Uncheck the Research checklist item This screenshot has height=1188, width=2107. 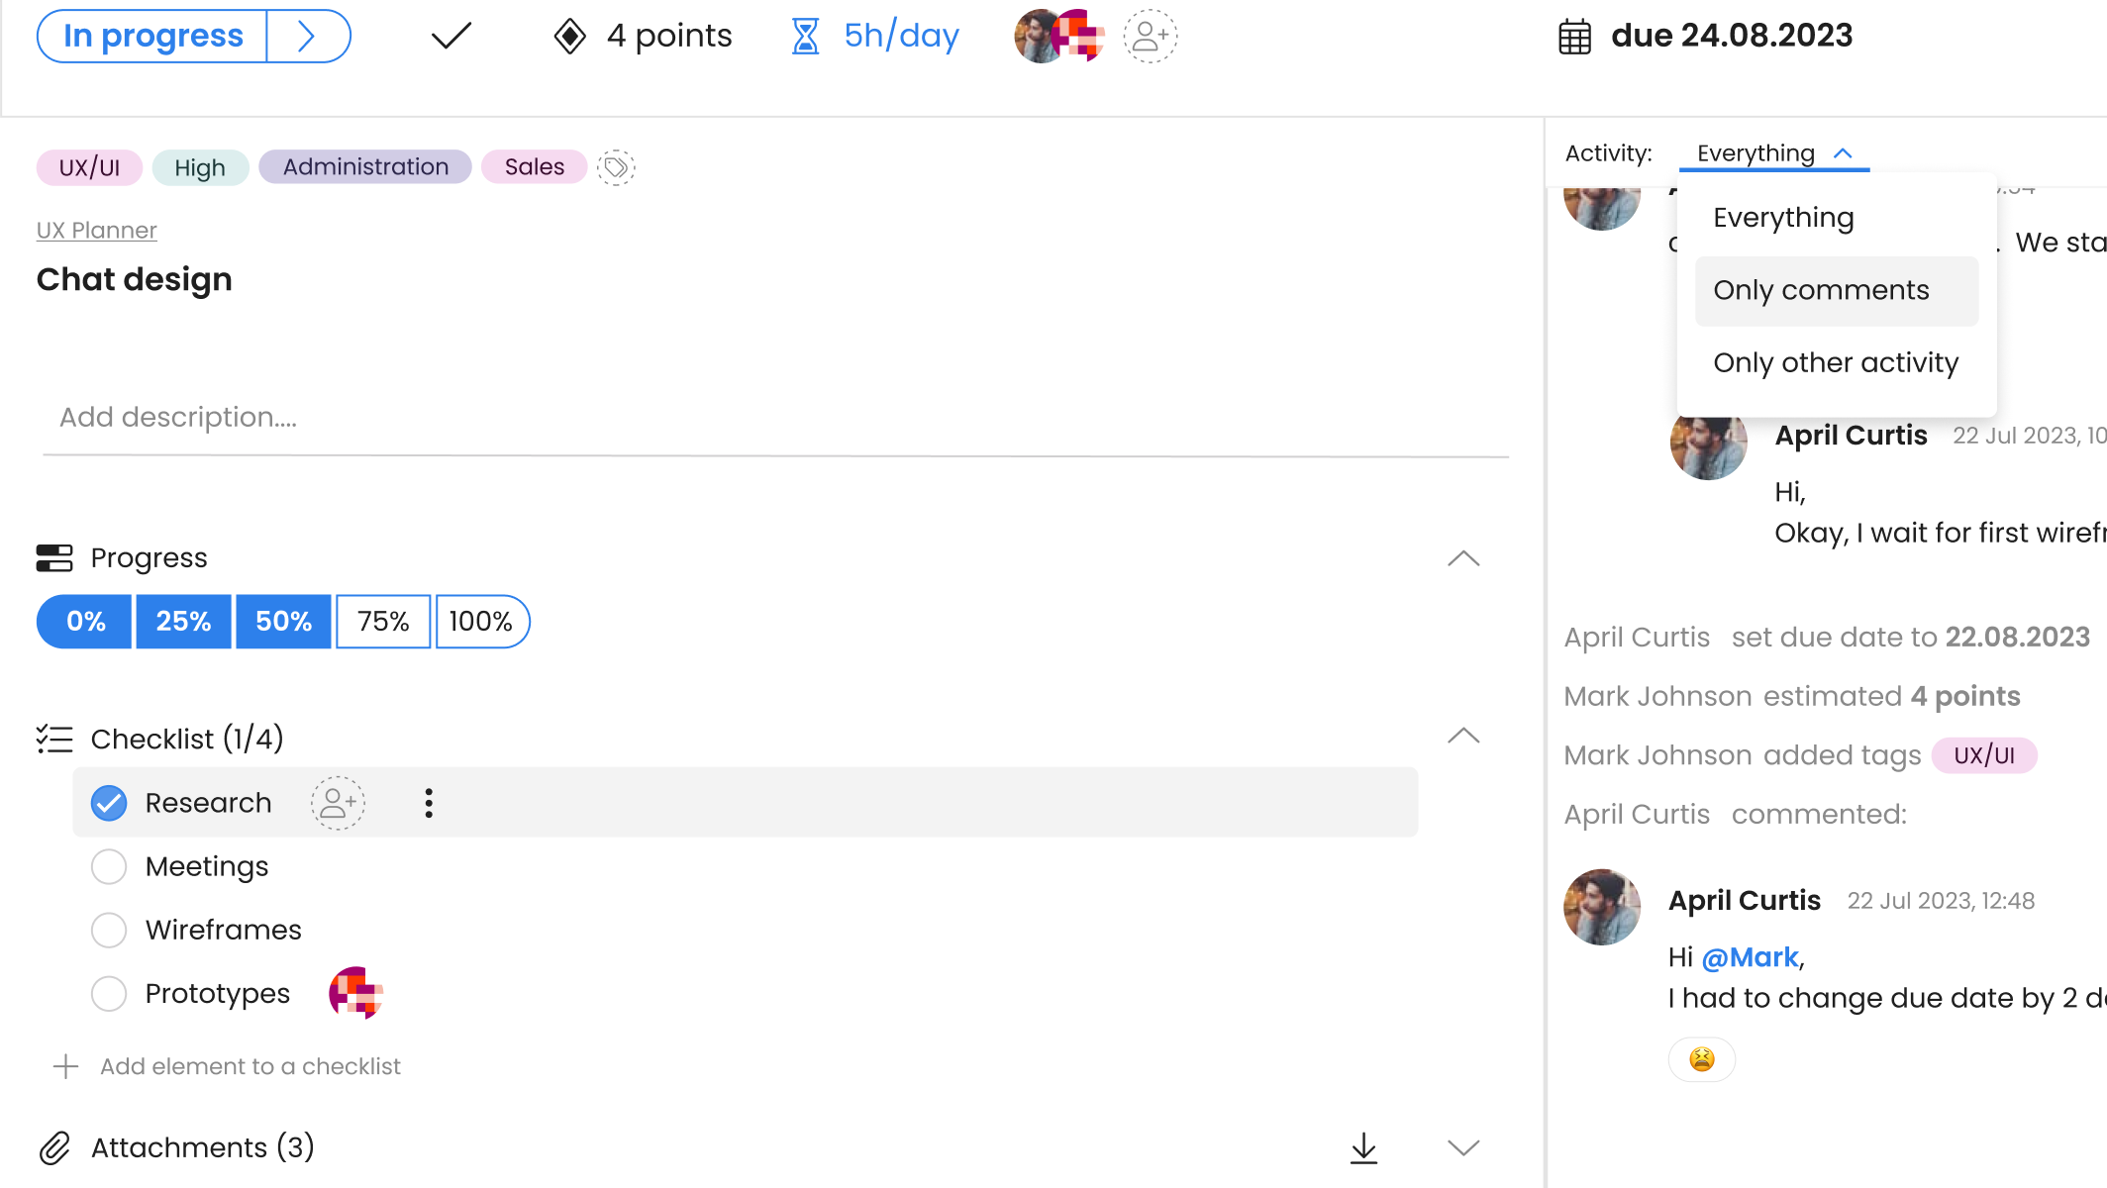tap(109, 803)
